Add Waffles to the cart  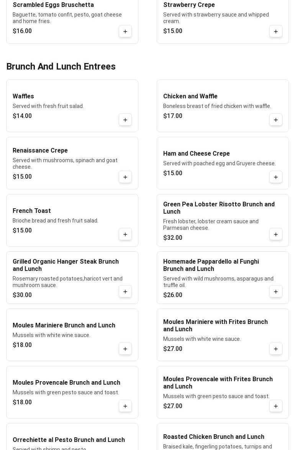[x=125, y=120]
